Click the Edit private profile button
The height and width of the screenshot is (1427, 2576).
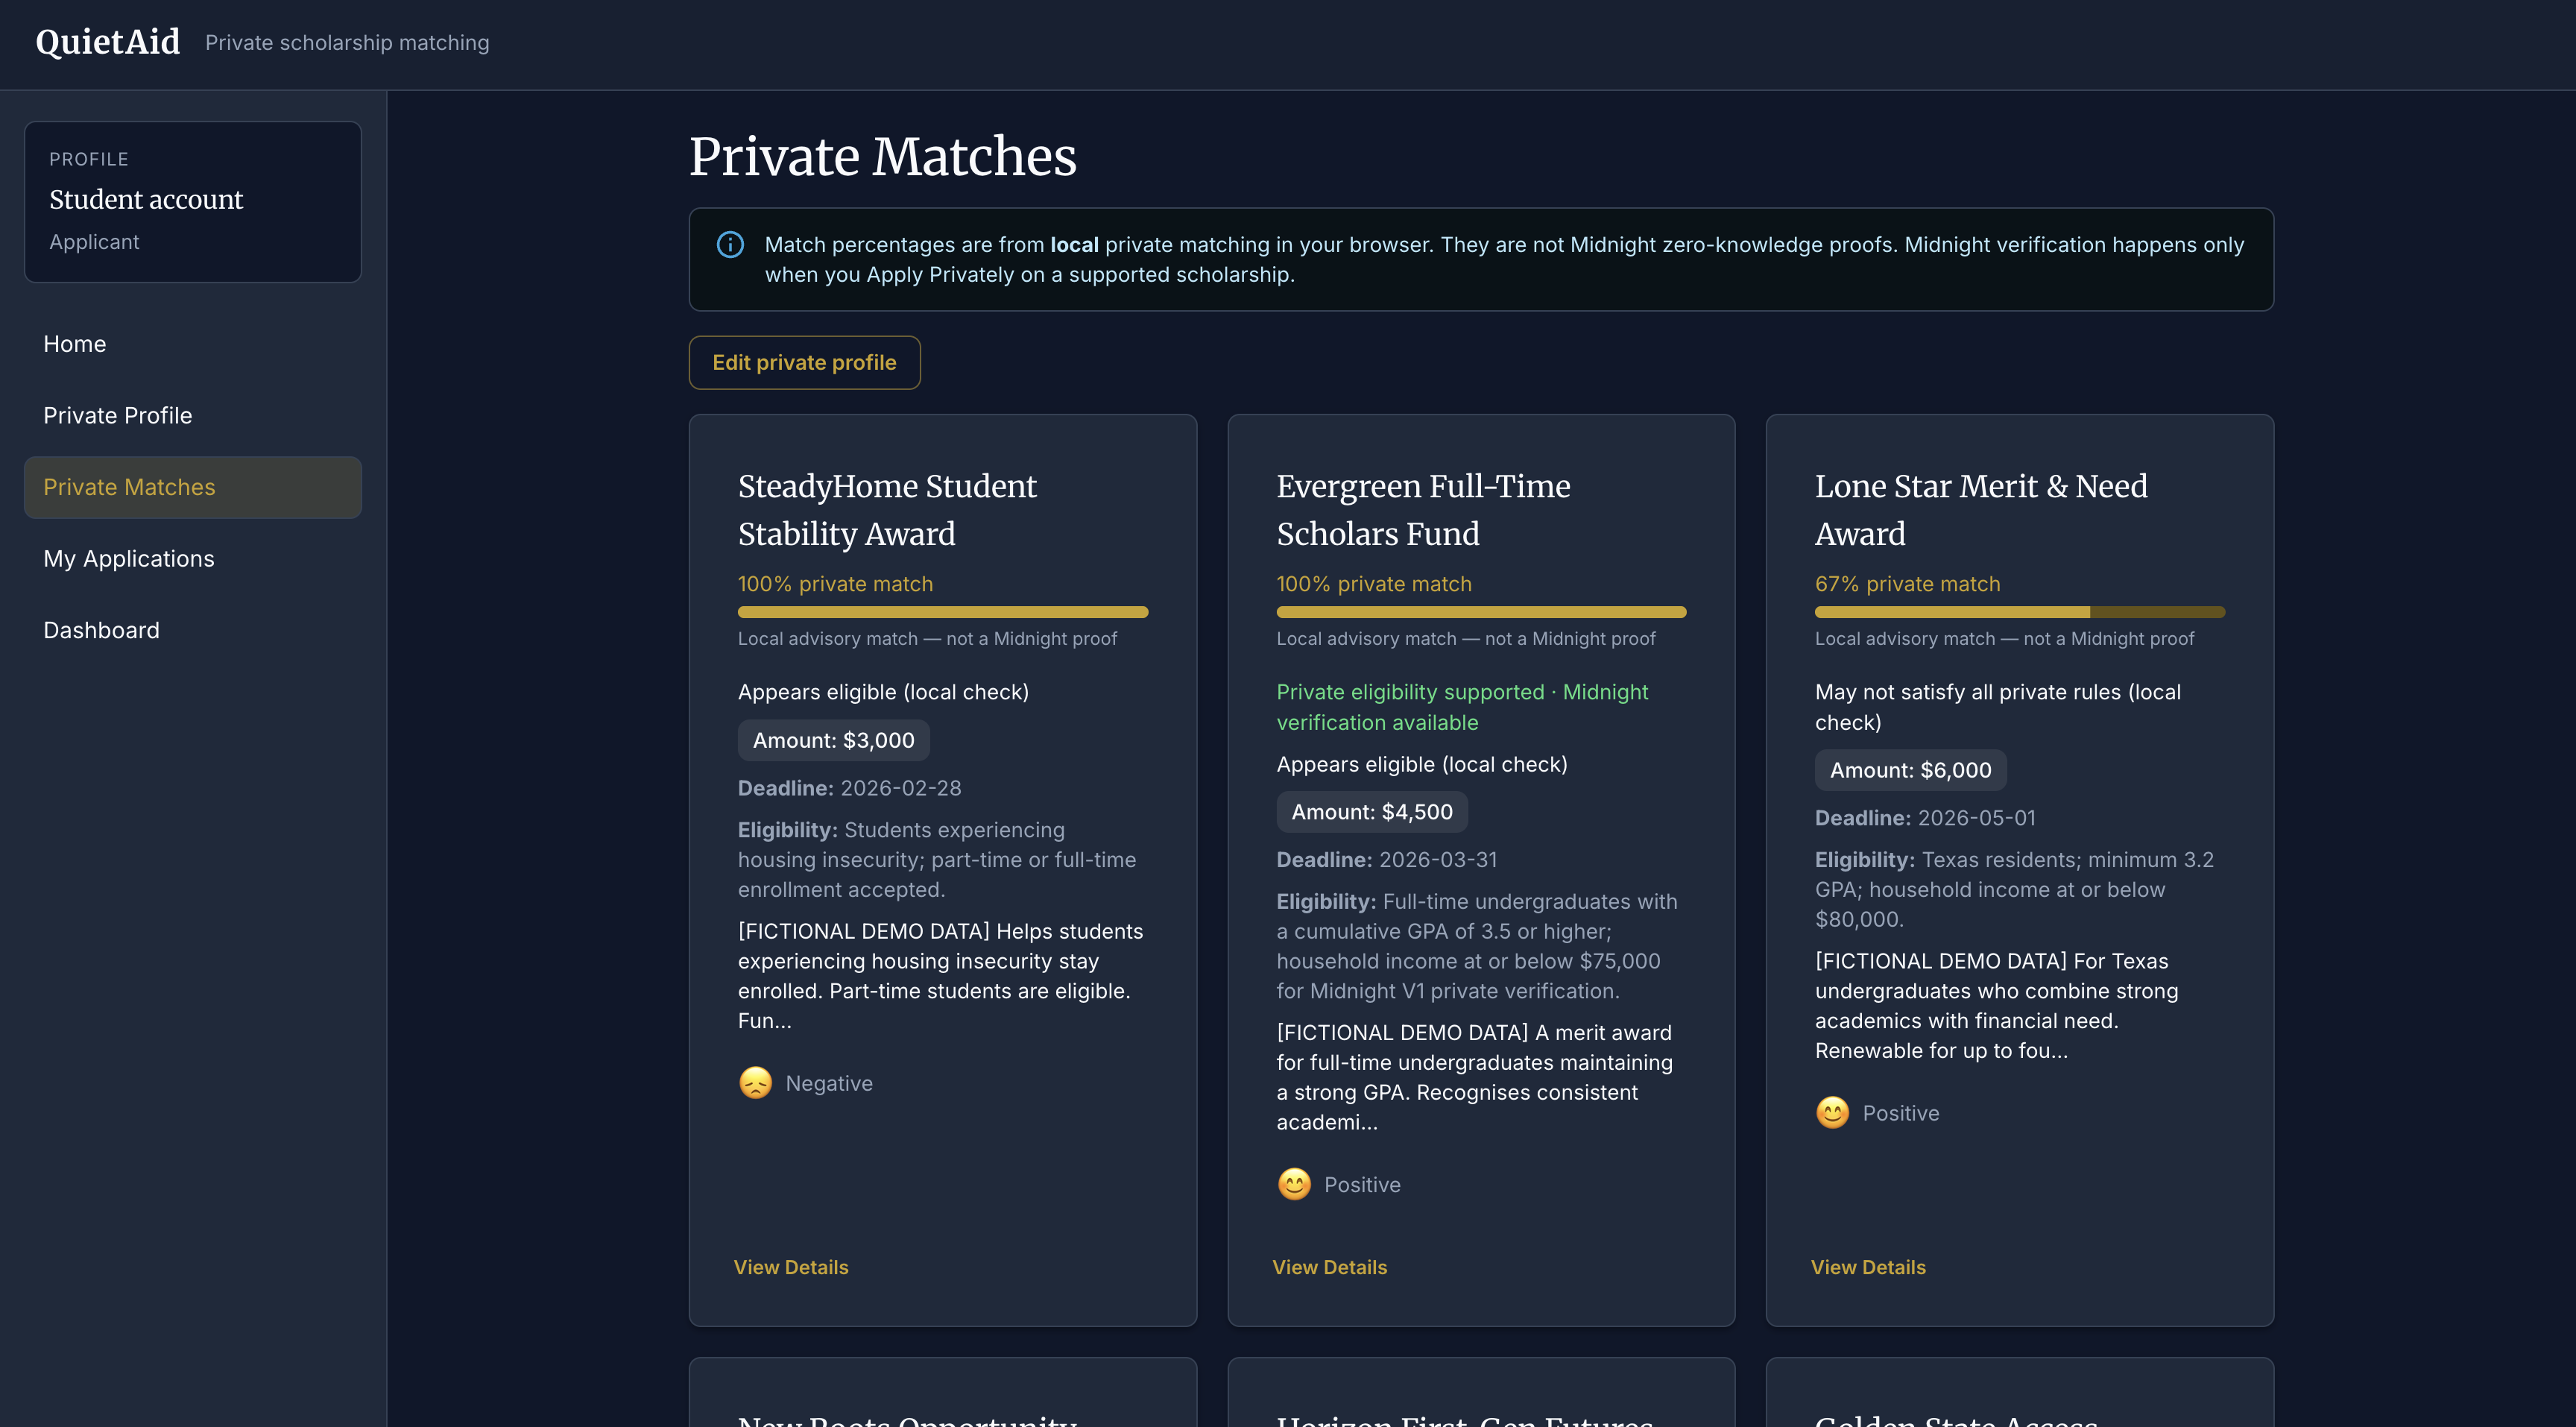[804, 363]
